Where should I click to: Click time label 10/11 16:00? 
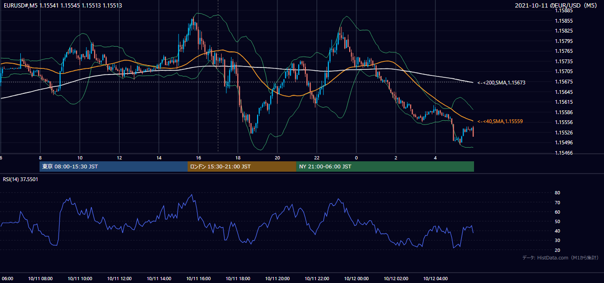(198, 278)
